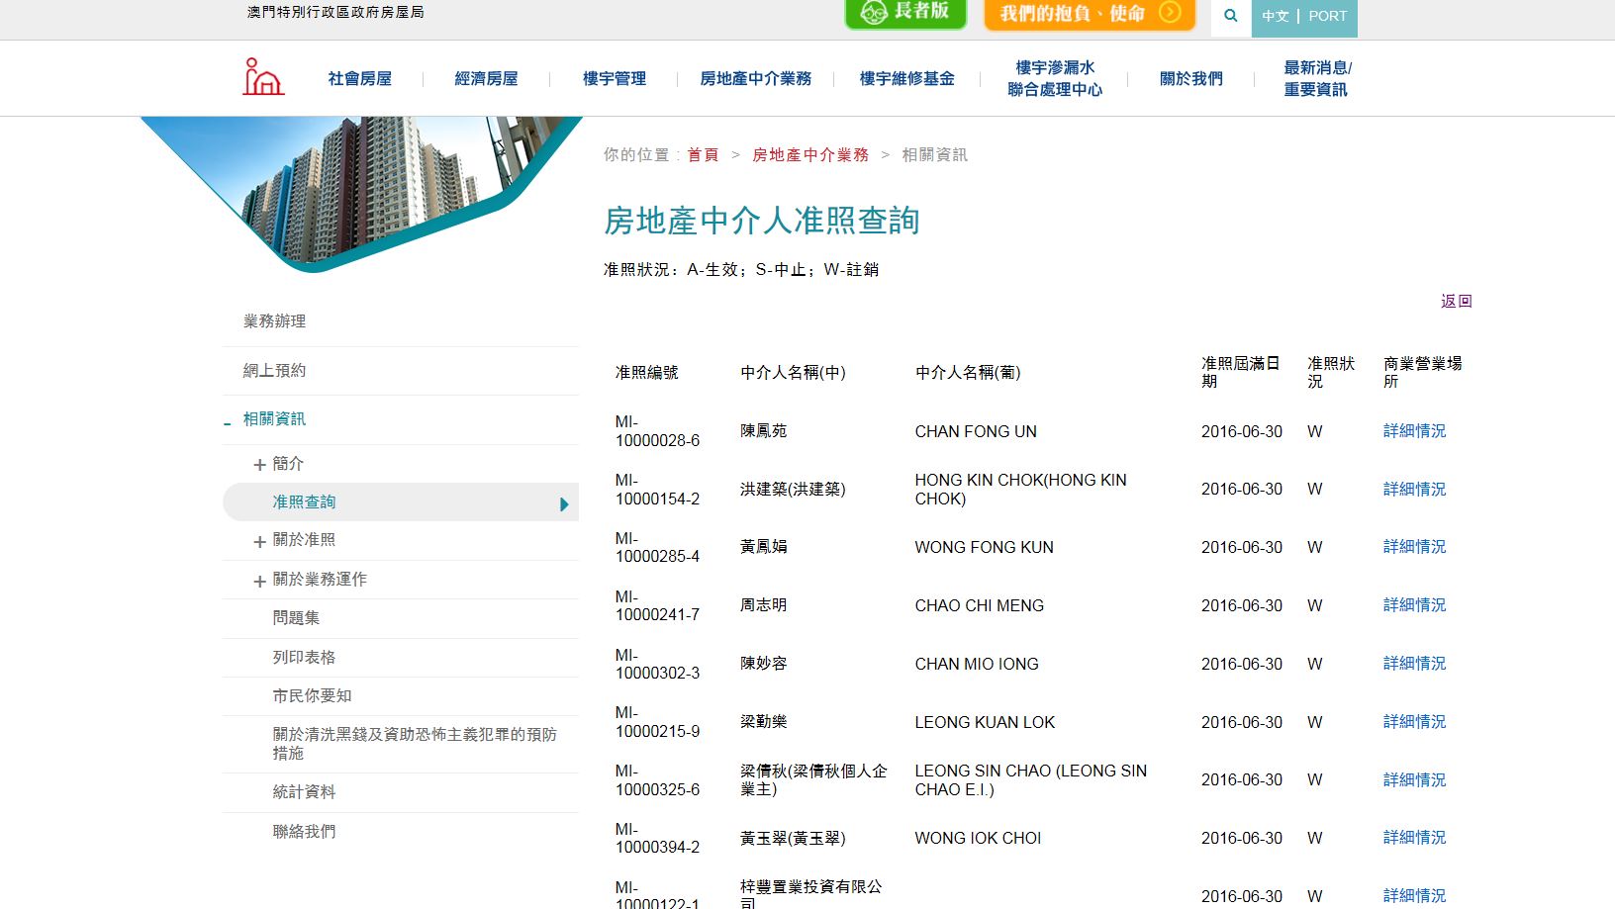Open 統計資料 in the sidebar
Screen dimensions: 1615x909
tap(304, 792)
